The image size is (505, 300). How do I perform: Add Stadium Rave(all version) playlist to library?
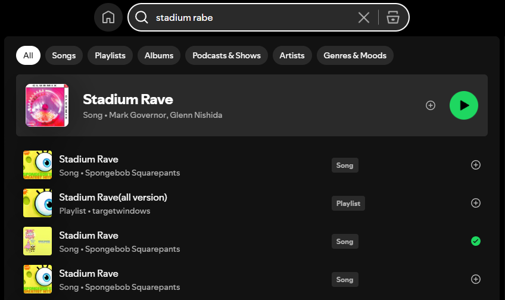pyautogui.click(x=476, y=203)
